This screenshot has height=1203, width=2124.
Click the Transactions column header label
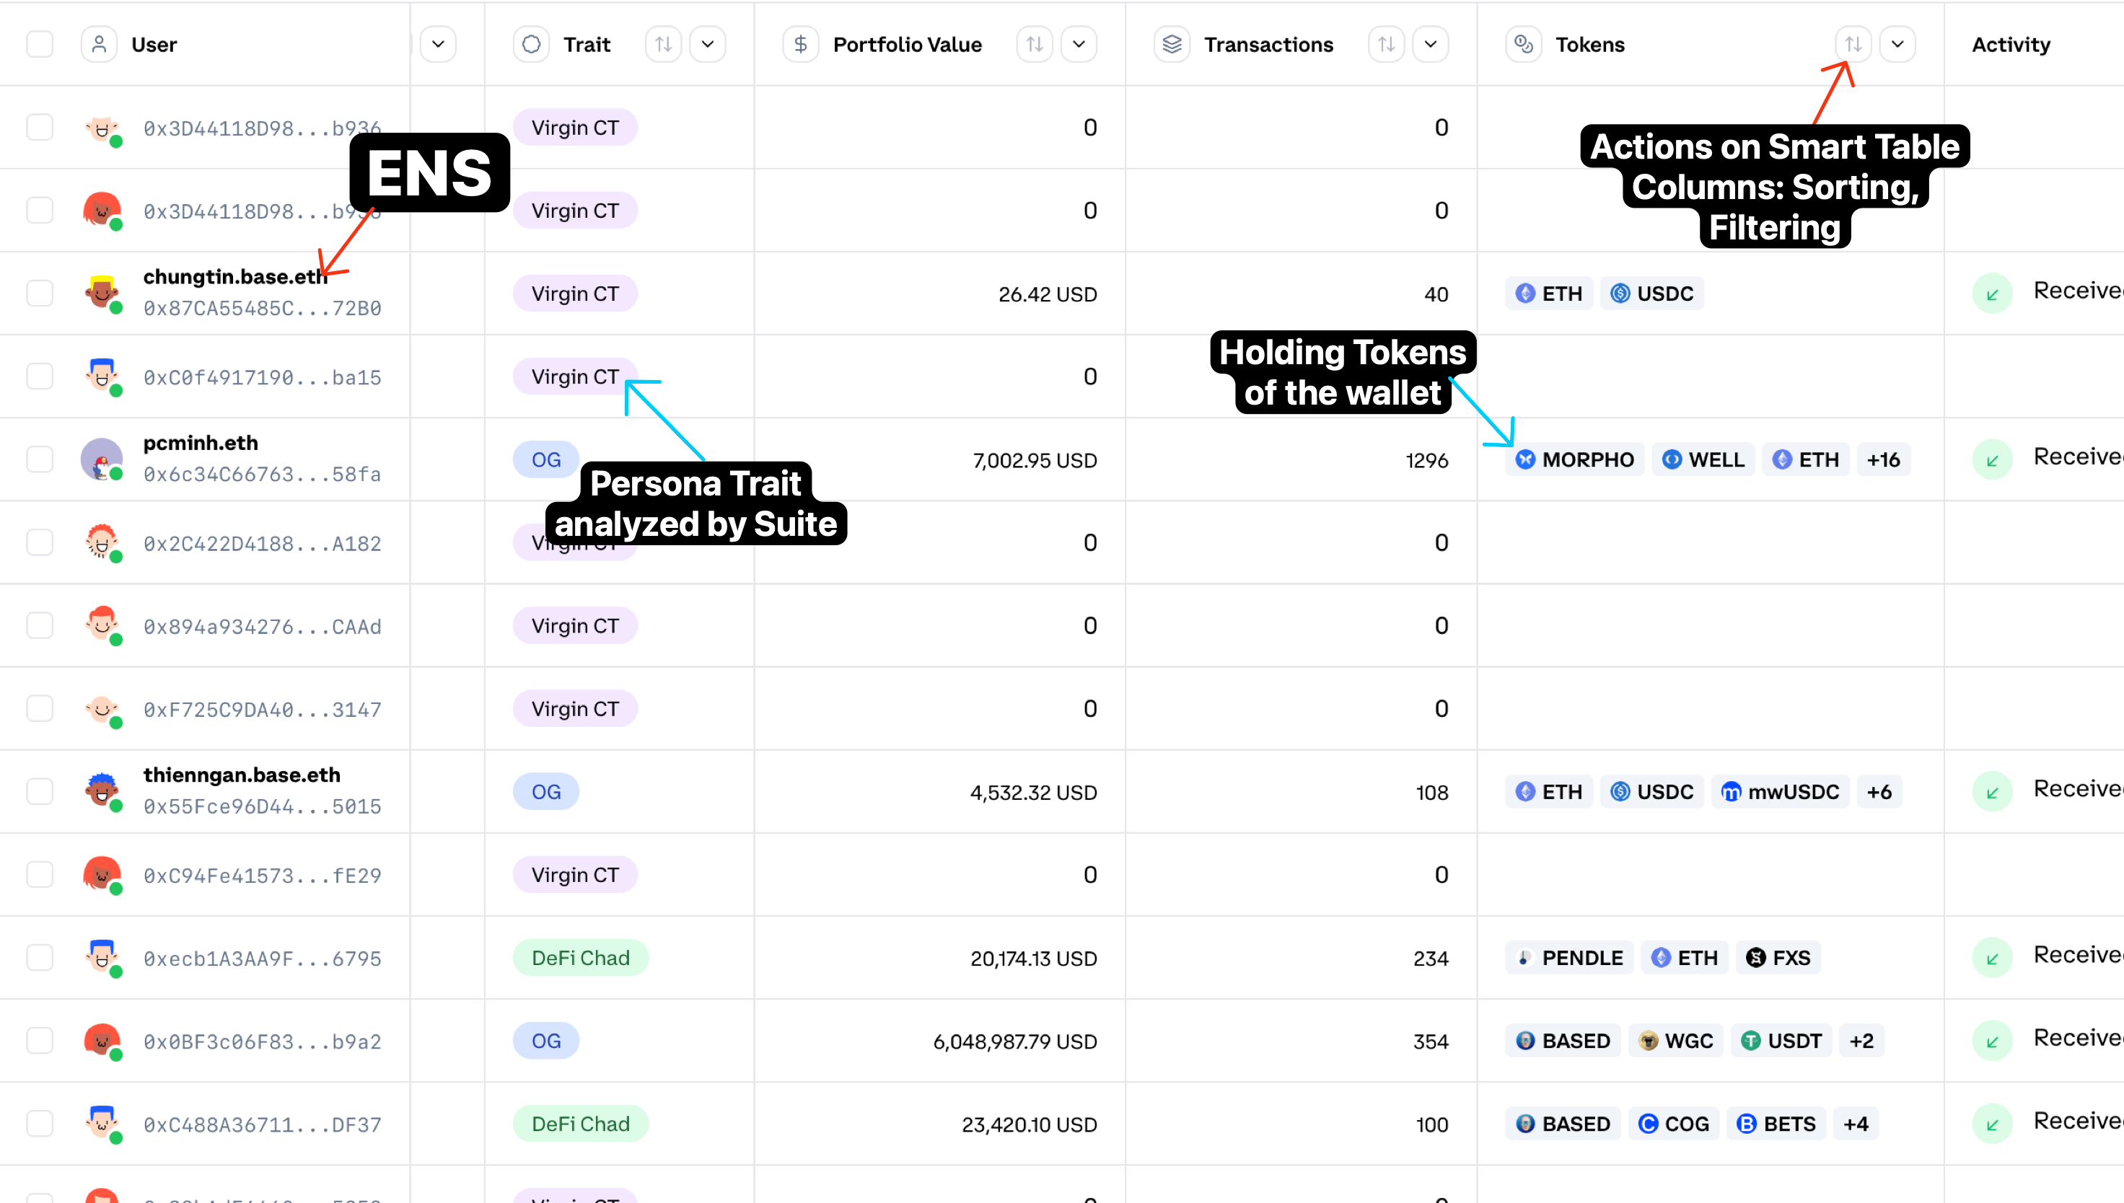click(x=1268, y=45)
